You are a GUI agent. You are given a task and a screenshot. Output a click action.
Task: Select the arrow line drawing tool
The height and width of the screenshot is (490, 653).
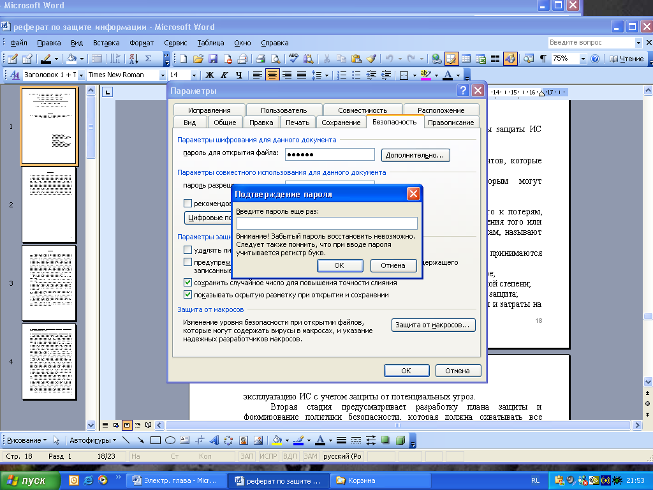coord(141,440)
